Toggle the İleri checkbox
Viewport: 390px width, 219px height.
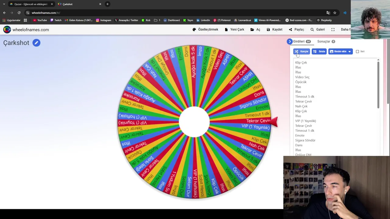[357, 51]
